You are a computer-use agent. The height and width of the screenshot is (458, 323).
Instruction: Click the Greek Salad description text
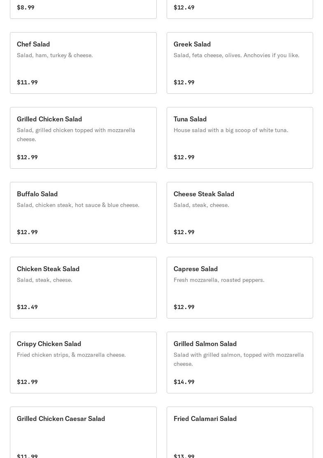click(x=236, y=55)
